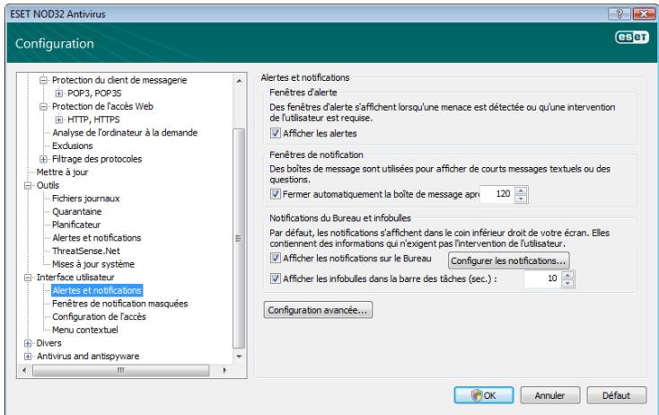The width and height of the screenshot is (659, 415).
Task: Click the tree horizontal scrollbar thumb
Action: tap(121, 370)
